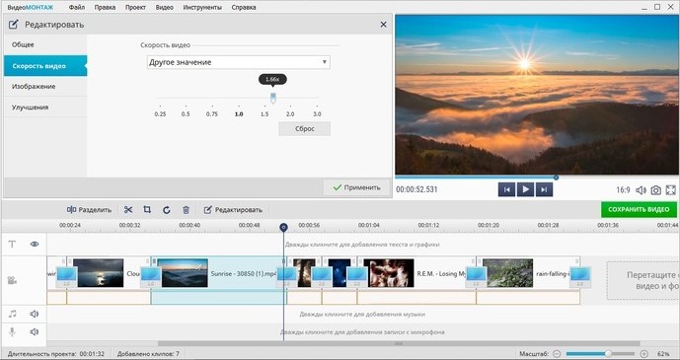Click the music track note icon
Screen dimensions: 680x360
(x=12, y=314)
